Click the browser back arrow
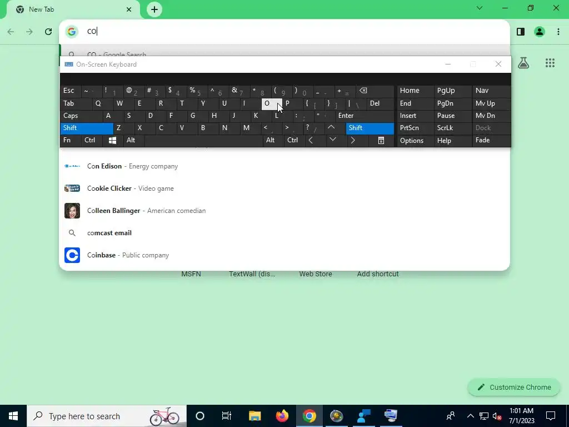The image size is (569, 427). 11,32
